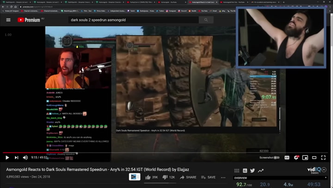The image size is (333, 188).
Task: Play the paused video
Action: coord(7,157)
